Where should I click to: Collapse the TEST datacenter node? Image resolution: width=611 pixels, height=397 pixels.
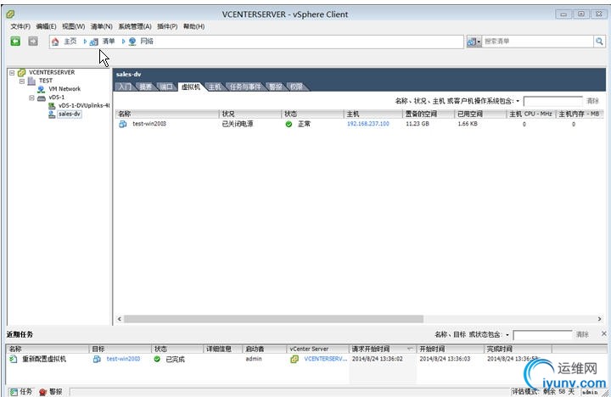point(22,81)
